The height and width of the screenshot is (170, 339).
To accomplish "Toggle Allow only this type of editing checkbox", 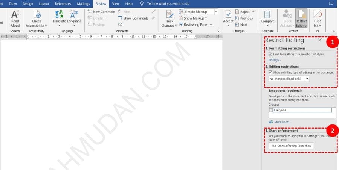I will tap(271, 72).
